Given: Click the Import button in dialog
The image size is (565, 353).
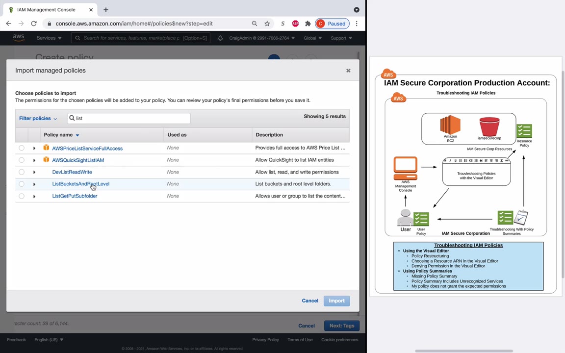Looking at the screenshot, I should click(x=336, y=301).
